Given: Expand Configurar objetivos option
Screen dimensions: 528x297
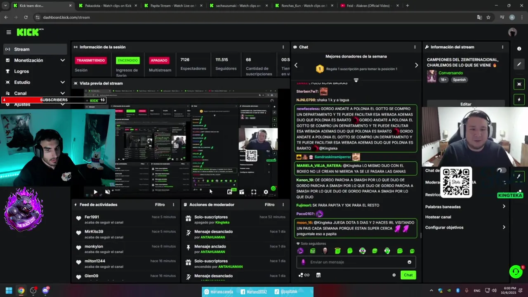Looking at the screenshot, I should (x=465, y=227).
